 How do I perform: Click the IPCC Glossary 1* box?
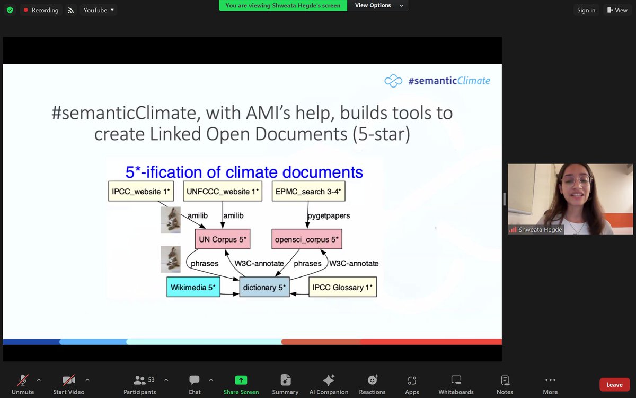coord(342,287)
